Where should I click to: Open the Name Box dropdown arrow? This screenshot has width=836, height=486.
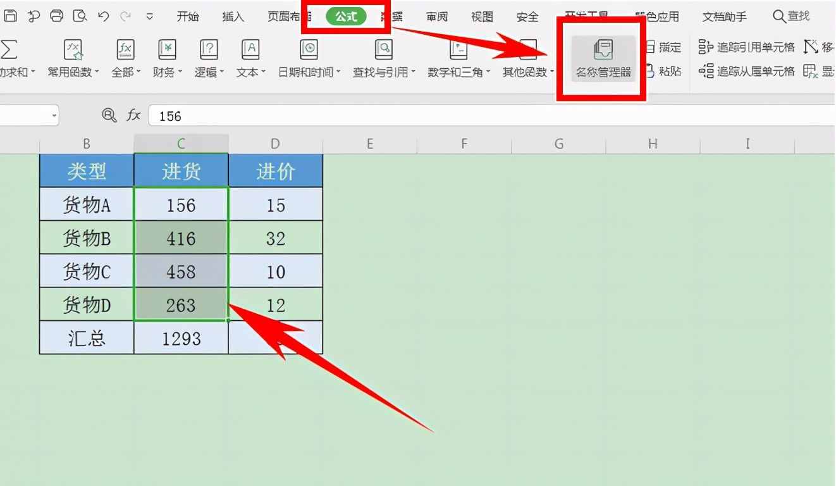point(54,116)
